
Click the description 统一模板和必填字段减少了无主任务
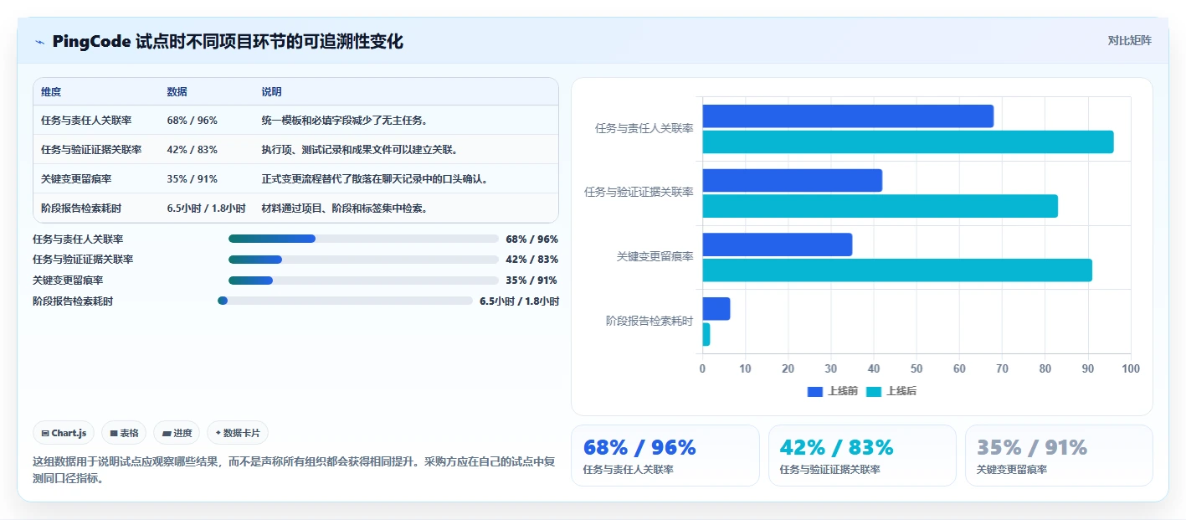(x=346, y=121)
